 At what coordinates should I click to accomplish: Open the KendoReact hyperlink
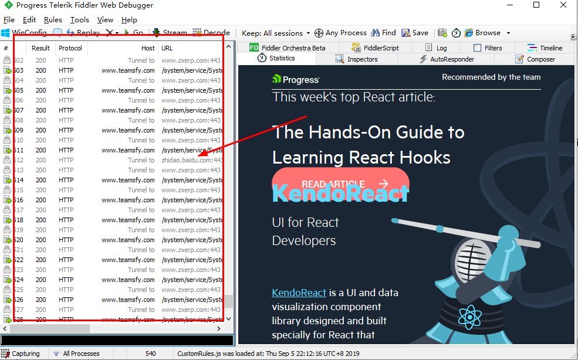299,293
